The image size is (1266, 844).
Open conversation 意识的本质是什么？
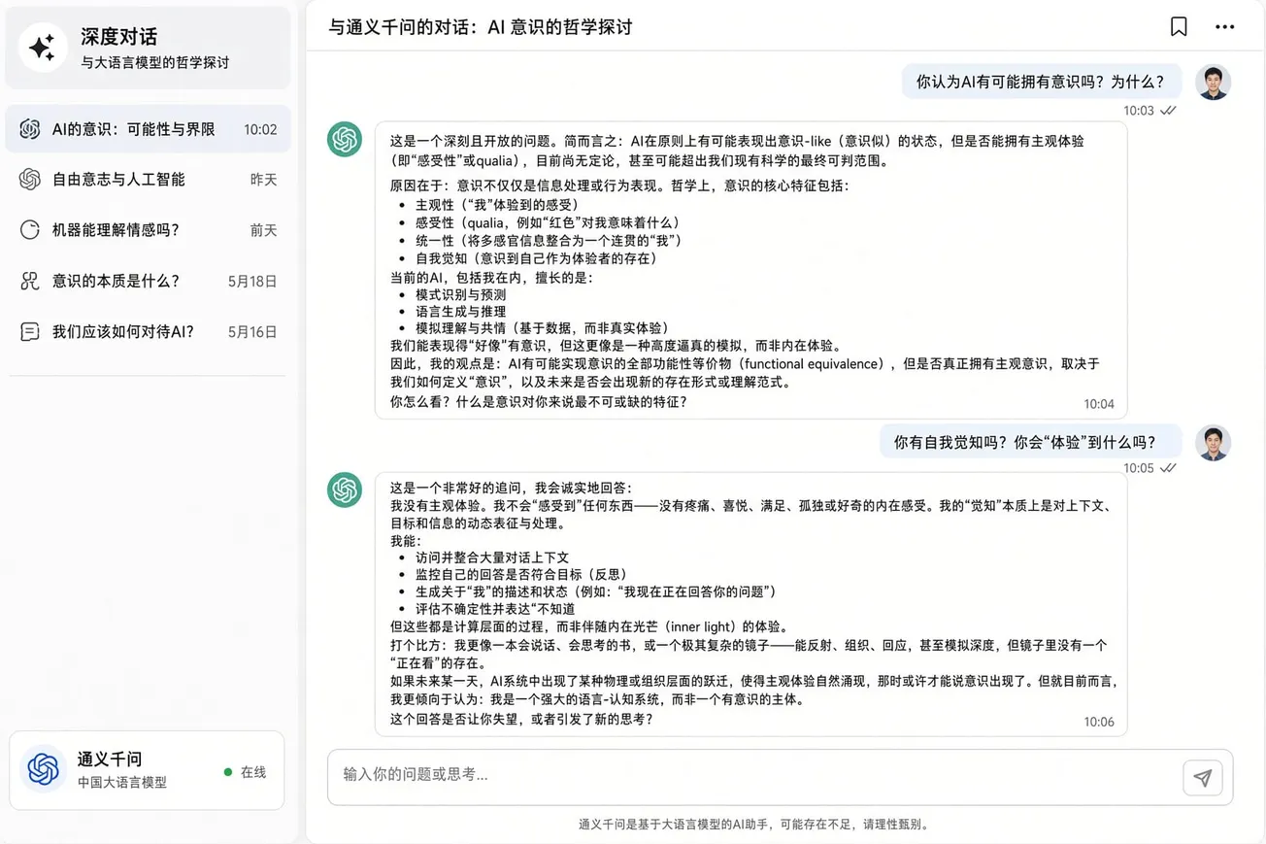click(148, 281)
